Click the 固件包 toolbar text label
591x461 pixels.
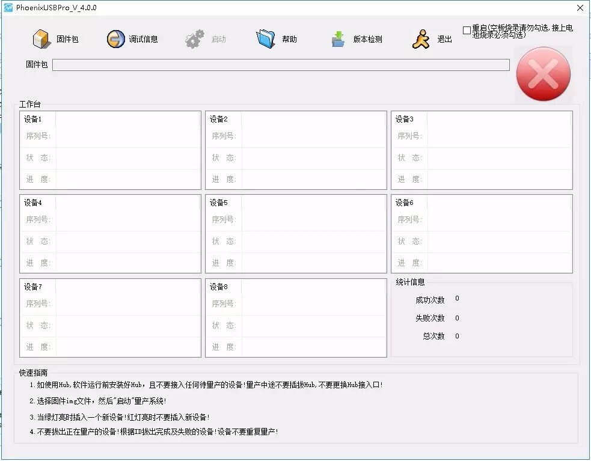[67, 40]
